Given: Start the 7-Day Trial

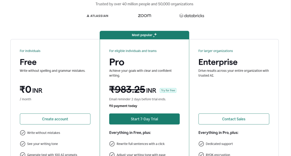Looking at the screenshot, I should click(x=144, y=119).
